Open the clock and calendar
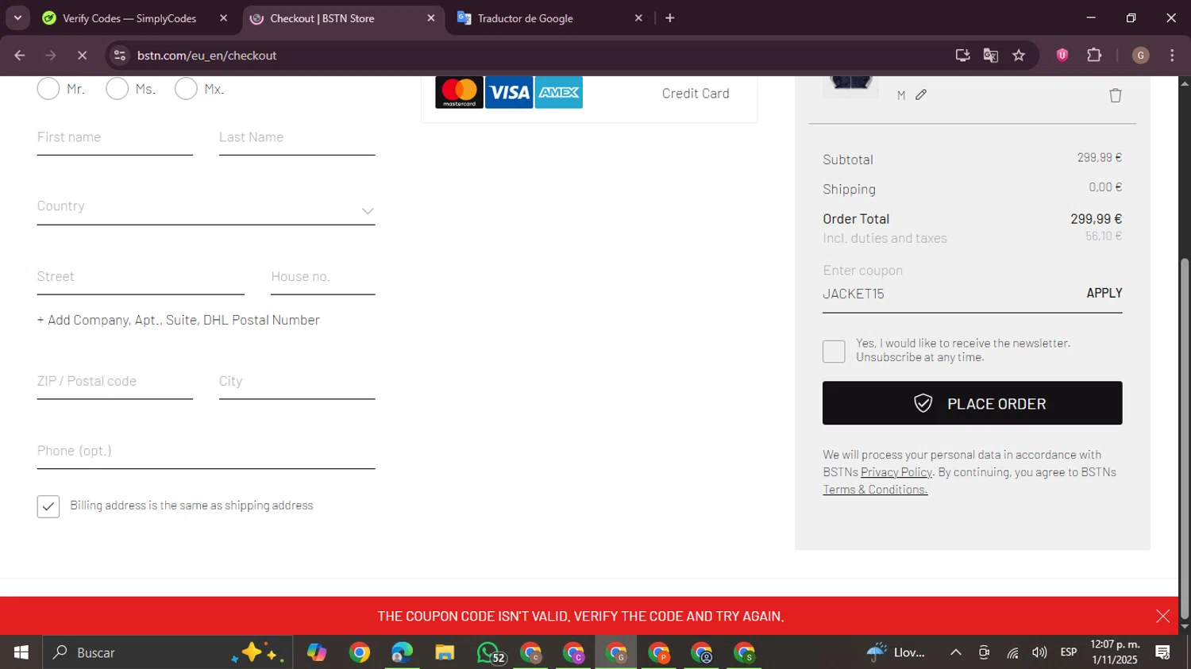1191x669 pixels. click(1115, 652)
